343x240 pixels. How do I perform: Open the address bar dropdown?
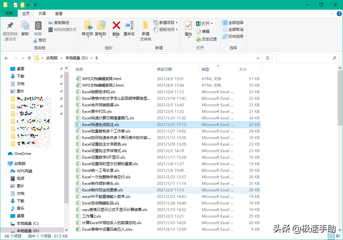tap(258, 58)
